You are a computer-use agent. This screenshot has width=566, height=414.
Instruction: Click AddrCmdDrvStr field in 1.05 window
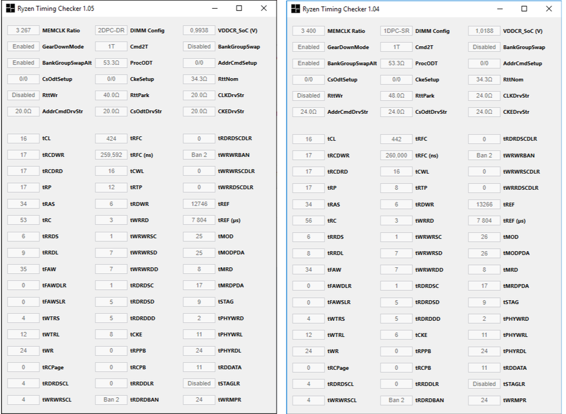tap(24, 111)
